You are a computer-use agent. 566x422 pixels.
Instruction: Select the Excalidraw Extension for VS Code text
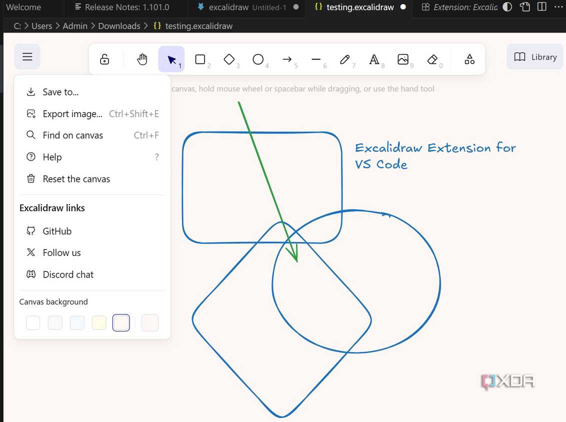click(435, 156)
